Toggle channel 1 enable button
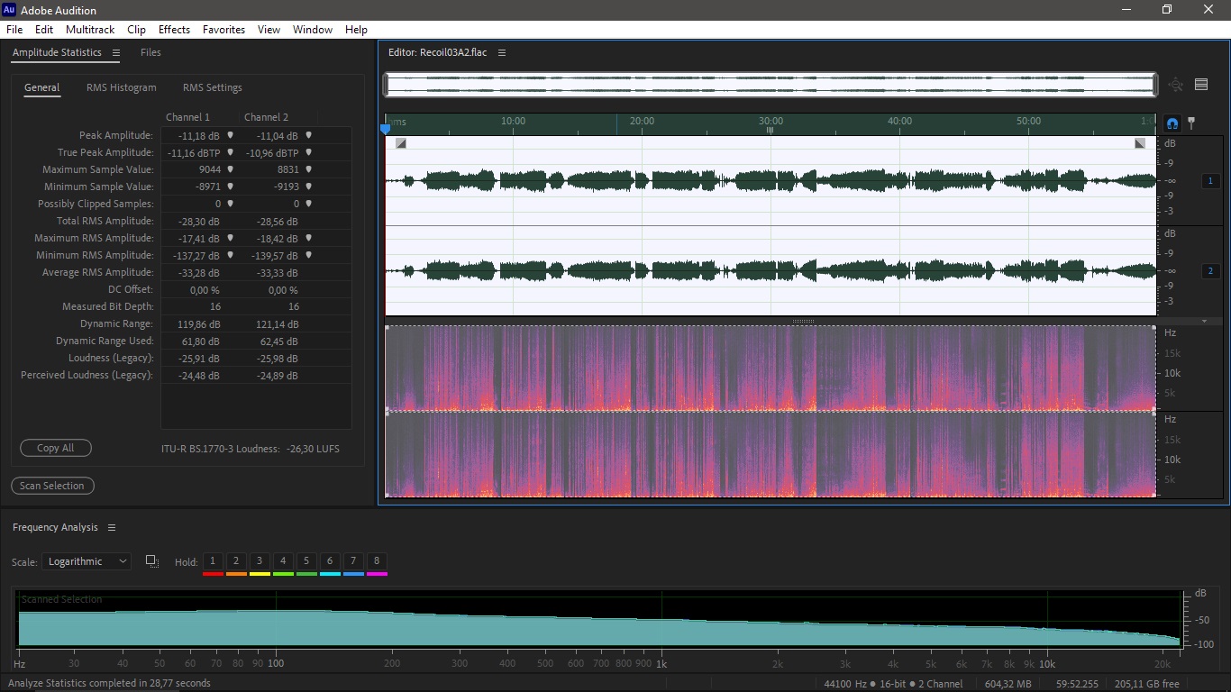1231x692 pixels. point(1210,181)
